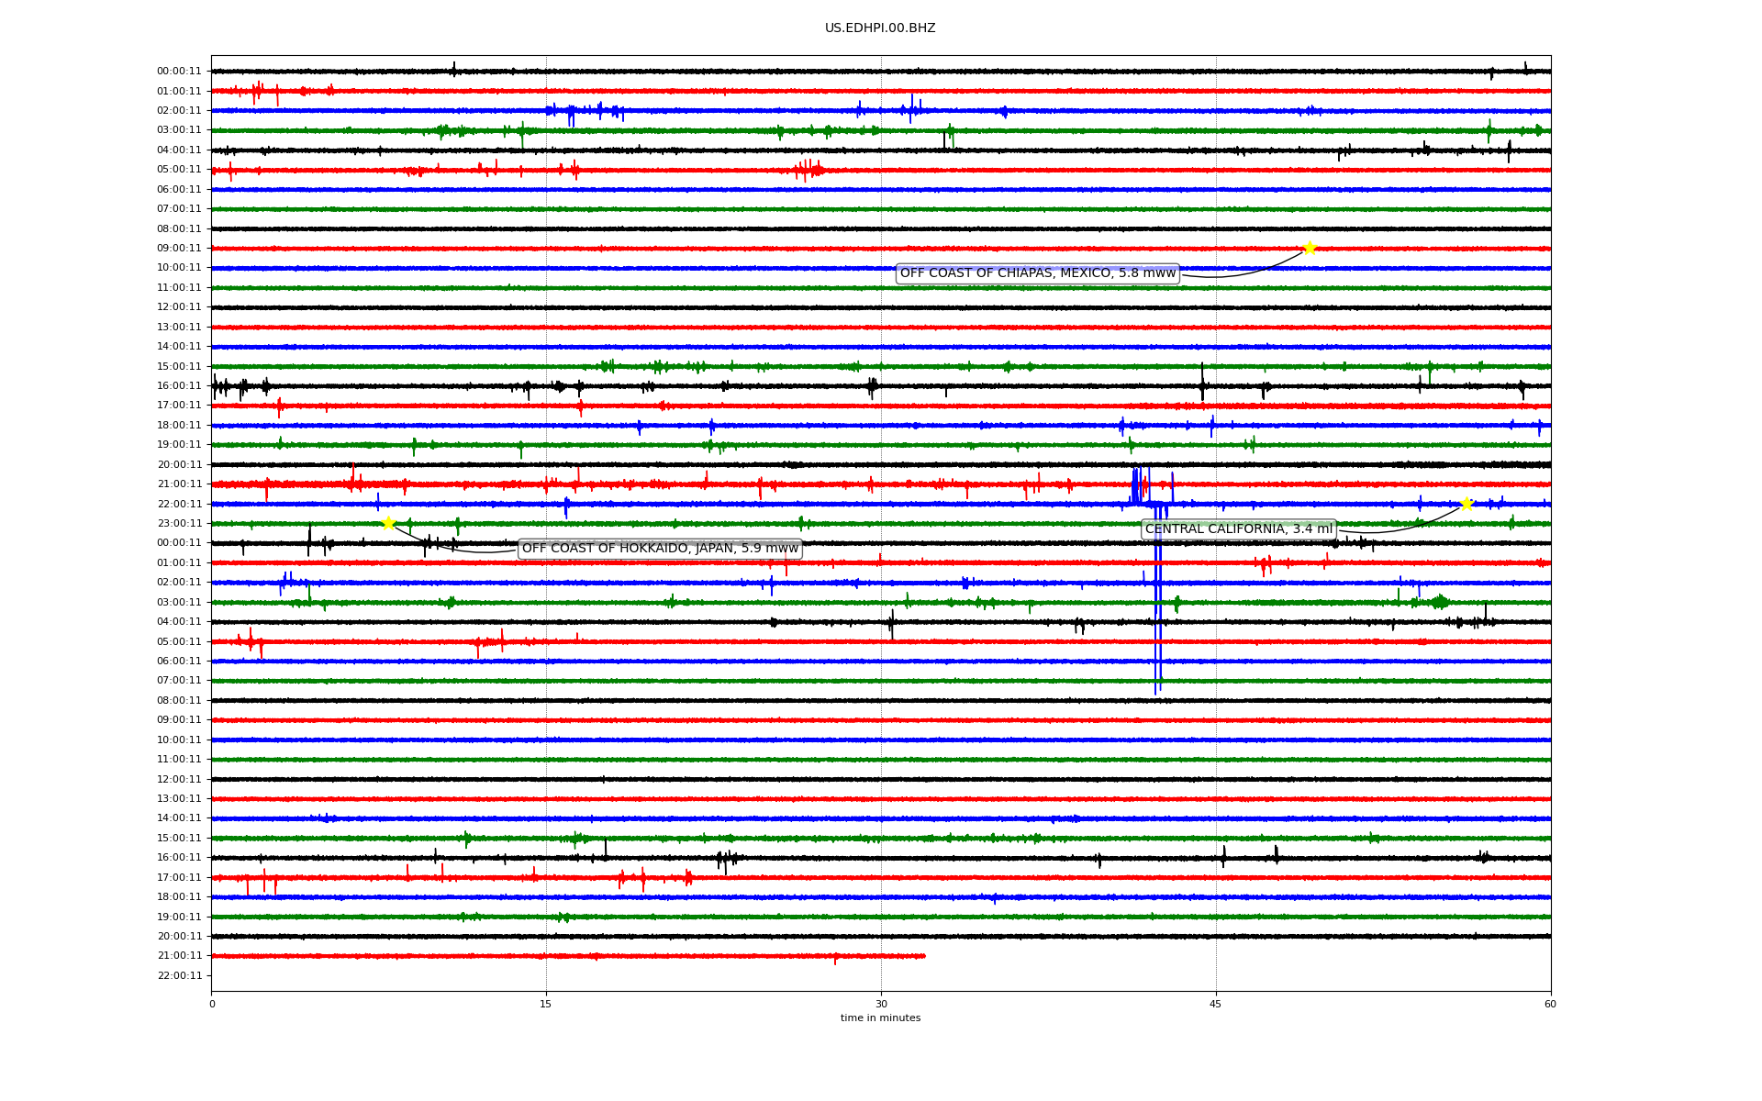Click the 21:00:11 label of the half-length red trace
Image resolution: width=1762 pixels, height=1101 pixels.
pyautogui.click(x=179, y=956)
